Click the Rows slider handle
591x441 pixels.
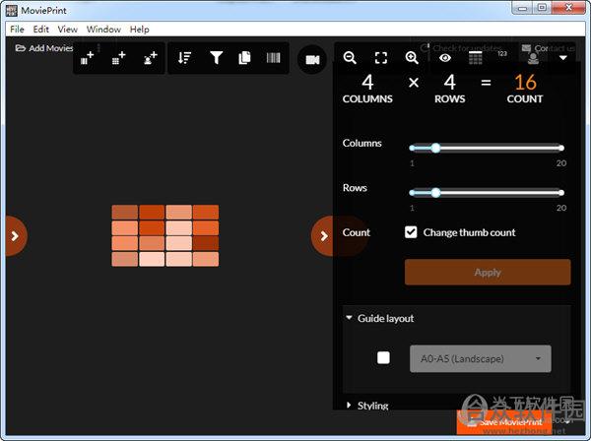(x=435, y=193)
